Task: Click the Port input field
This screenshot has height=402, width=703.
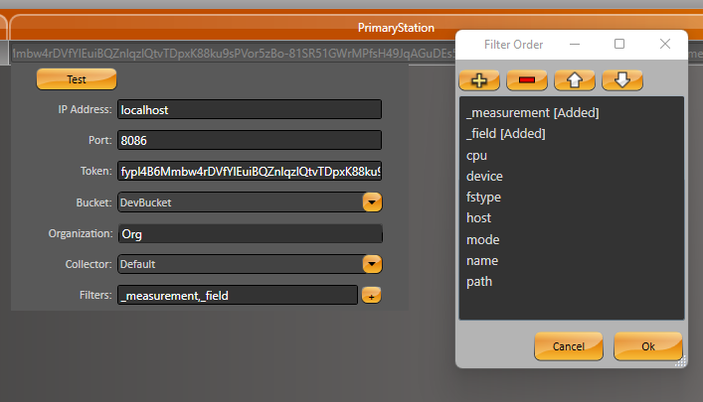Action: pos(249,141)
